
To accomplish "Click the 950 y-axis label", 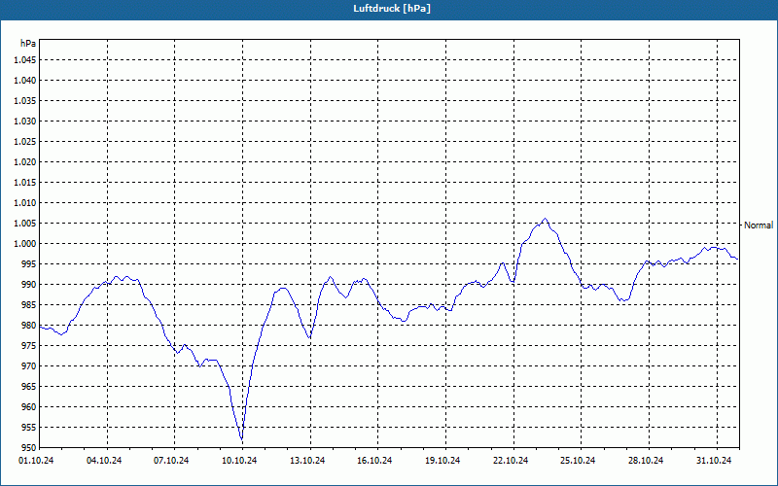I will [29, 448].
